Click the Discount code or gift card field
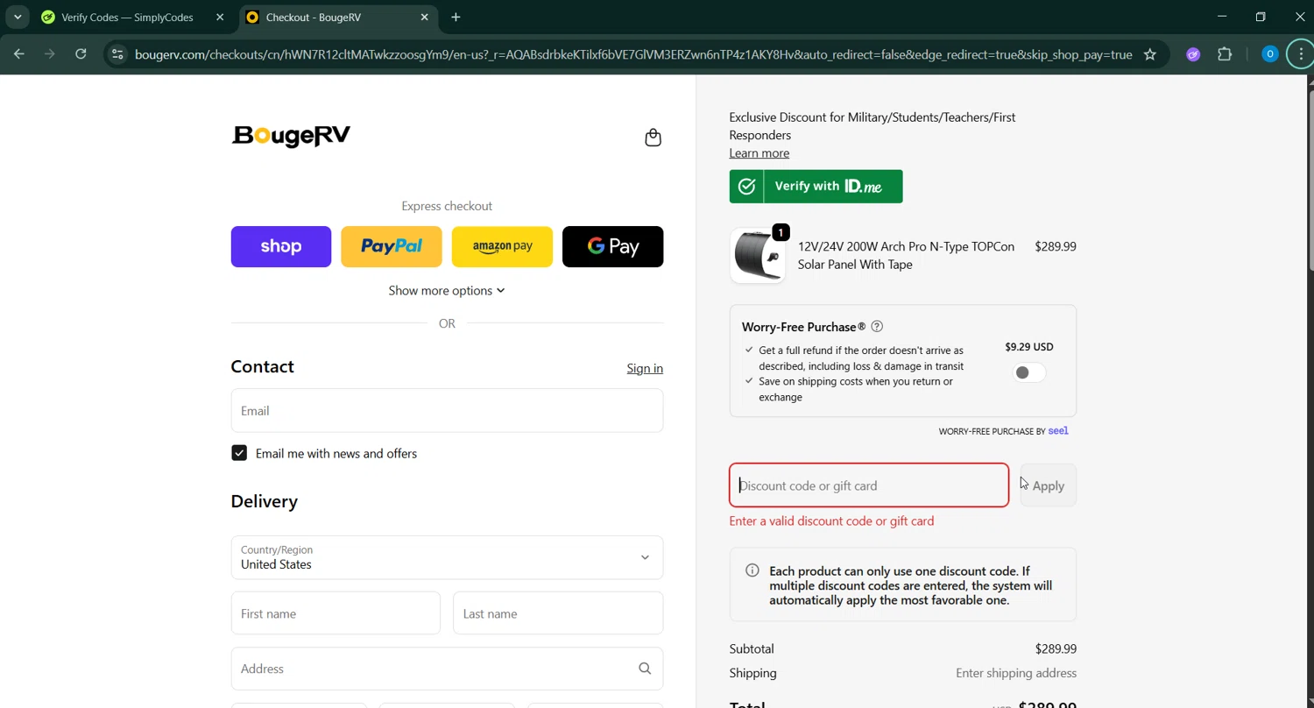 click(869, 485)
